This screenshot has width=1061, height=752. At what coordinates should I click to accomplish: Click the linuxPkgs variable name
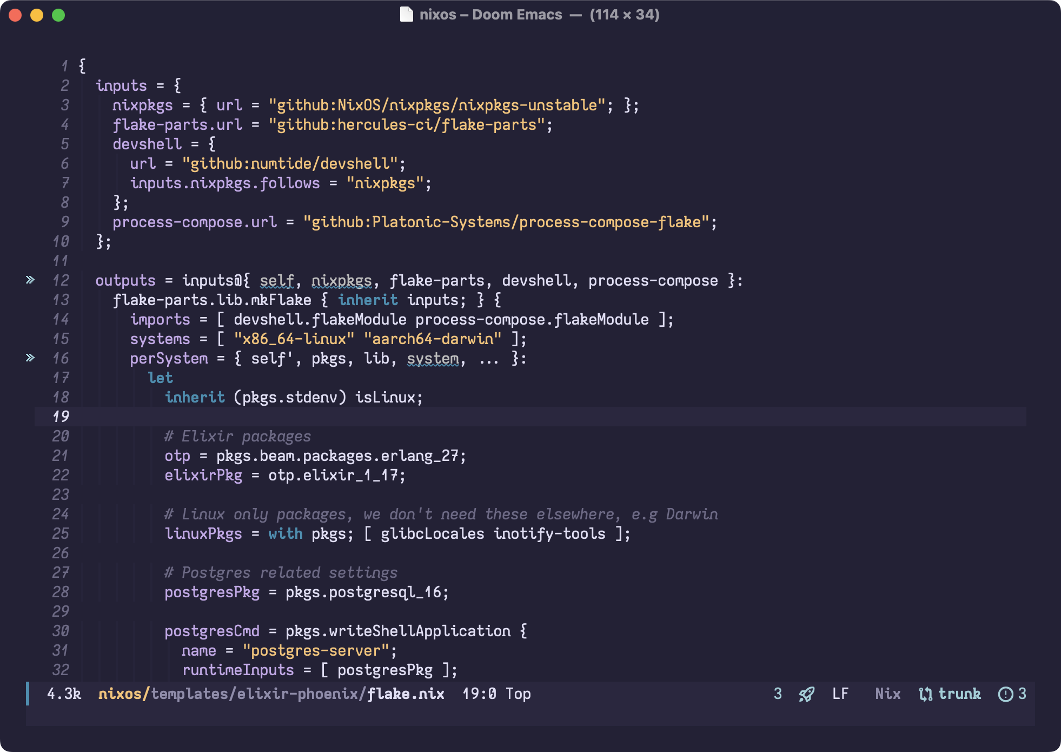coord(203,533)
